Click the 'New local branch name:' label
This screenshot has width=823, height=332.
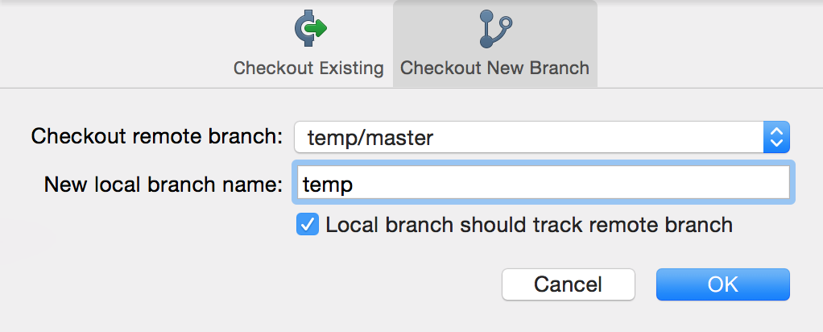coord(163,184)
